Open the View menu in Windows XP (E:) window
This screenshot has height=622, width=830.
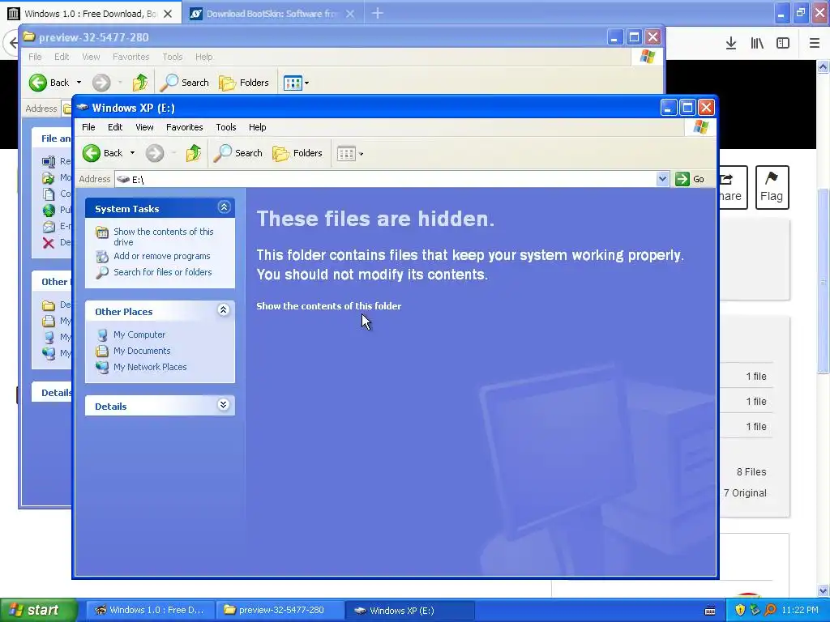pos(144,127)
